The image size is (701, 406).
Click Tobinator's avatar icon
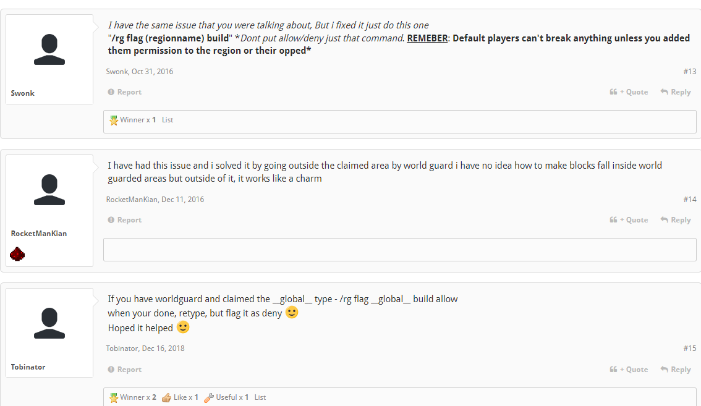[49, 323]
